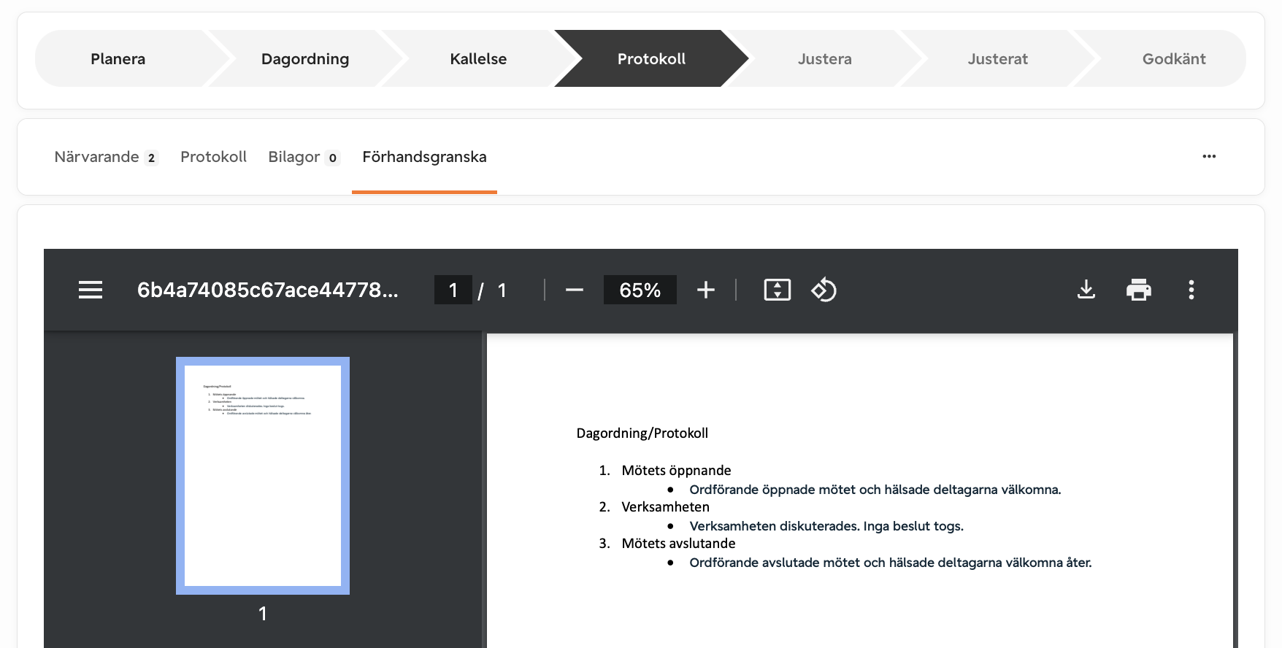Go to the Dagordning step
The image size is (1282, 648).
(x=305, y=58)
